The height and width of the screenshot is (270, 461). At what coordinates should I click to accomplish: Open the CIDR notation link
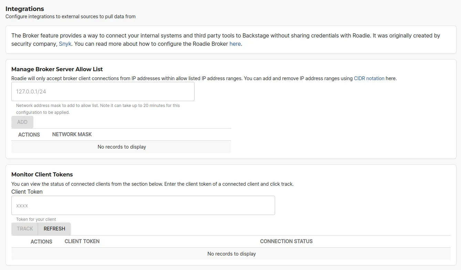pos(369,78)
